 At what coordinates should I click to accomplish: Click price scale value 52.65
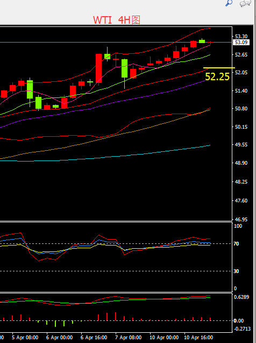coord(241,55)
